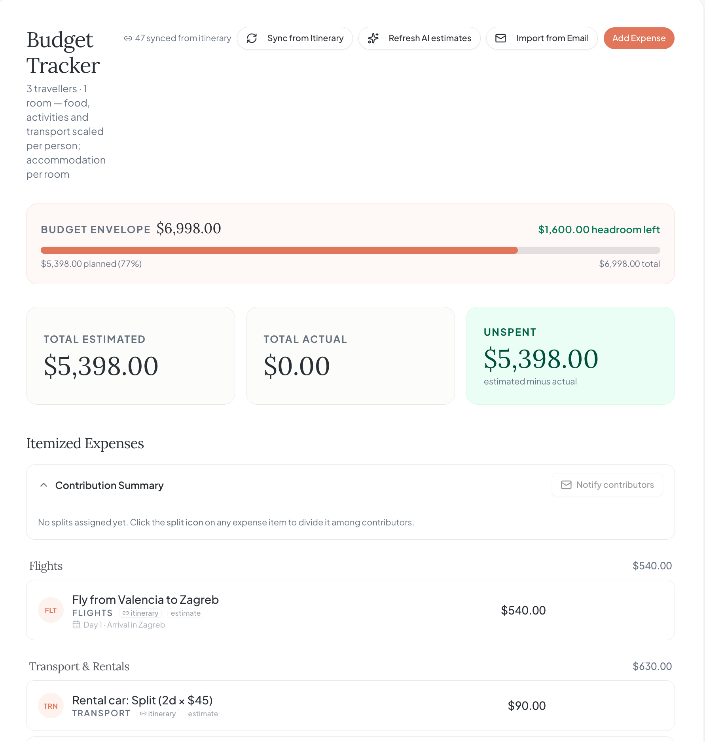Click estimate tag on Flights row
The height and width of the screenshot is (742, 705).
[x=186, y=613]
